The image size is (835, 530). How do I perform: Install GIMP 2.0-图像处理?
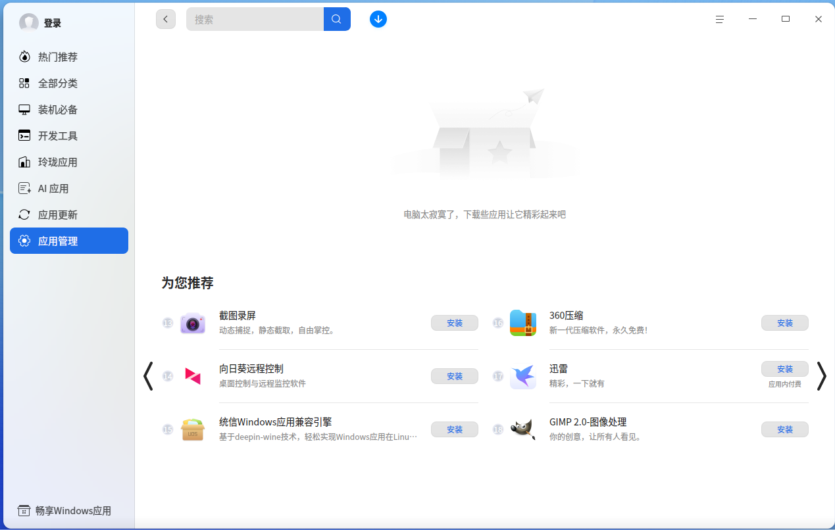tap(785, 429)
